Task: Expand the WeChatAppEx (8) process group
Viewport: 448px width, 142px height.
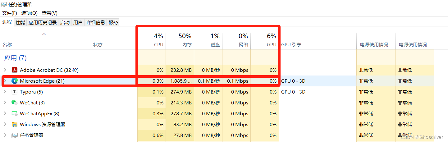Action: 5,113
